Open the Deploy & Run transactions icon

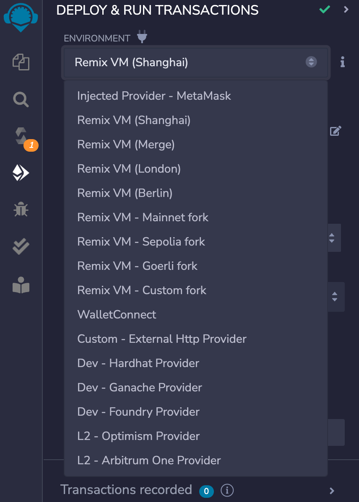(21, 173)
